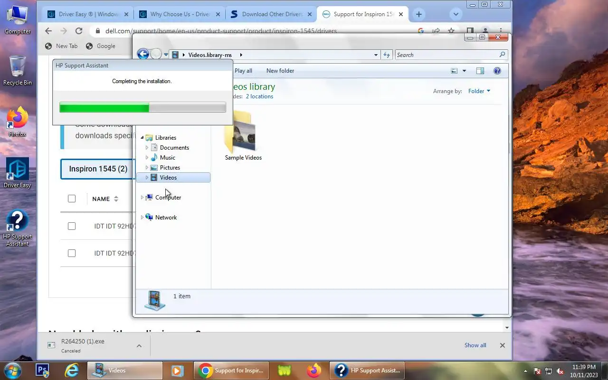
Task: Open download item R264250 options chevron
Action: click(x=139, y=346)
